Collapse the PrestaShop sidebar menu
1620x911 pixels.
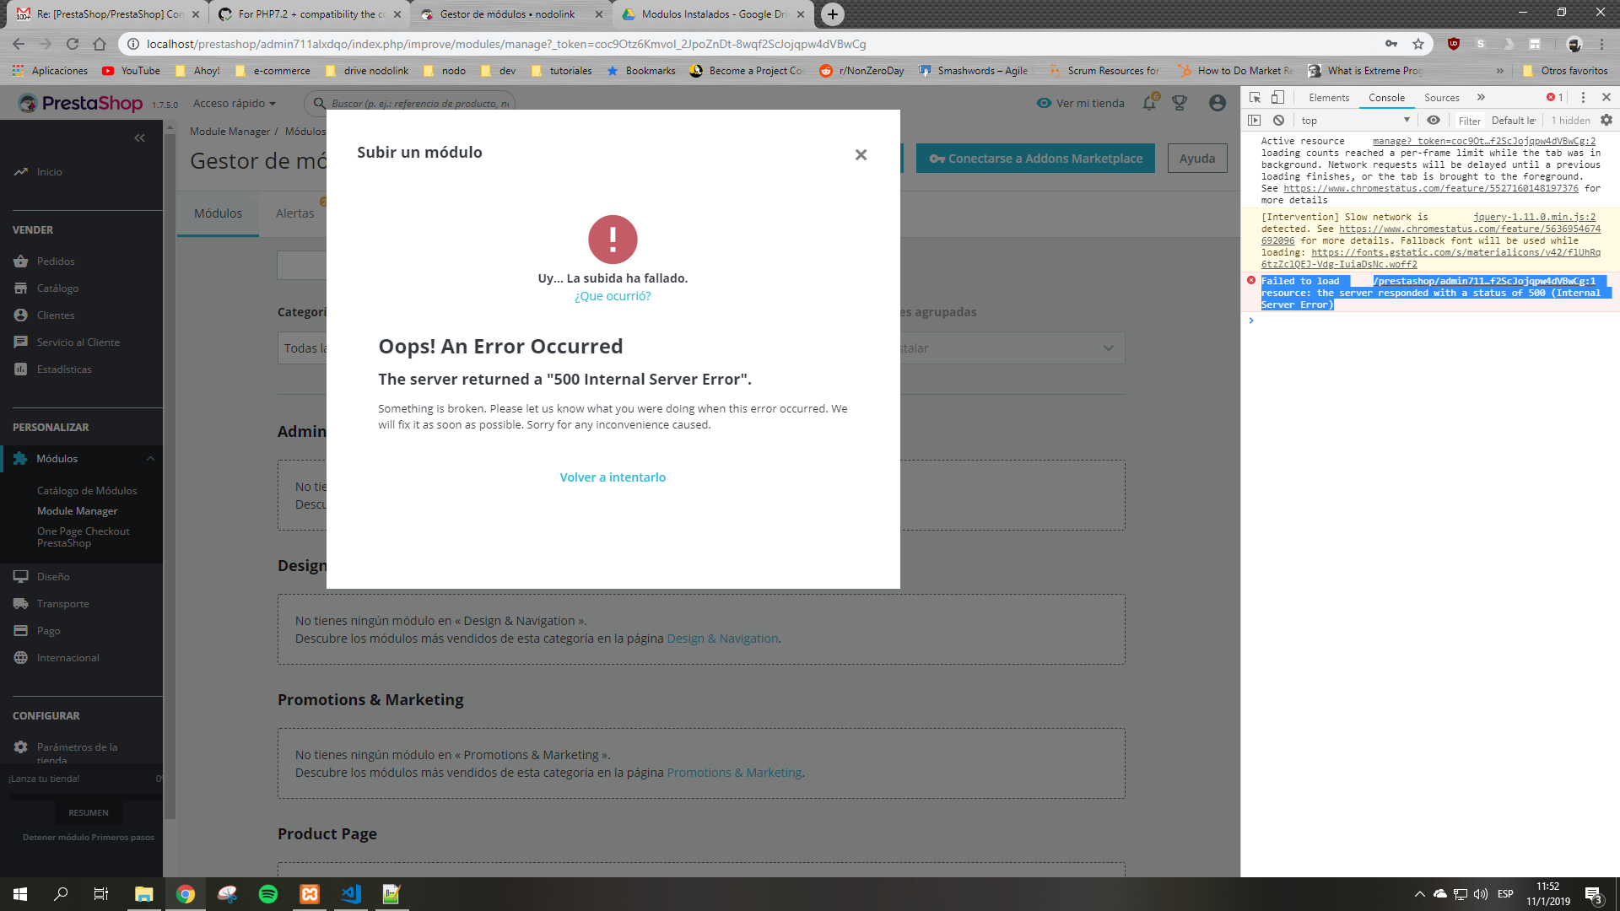pos(139,137)
